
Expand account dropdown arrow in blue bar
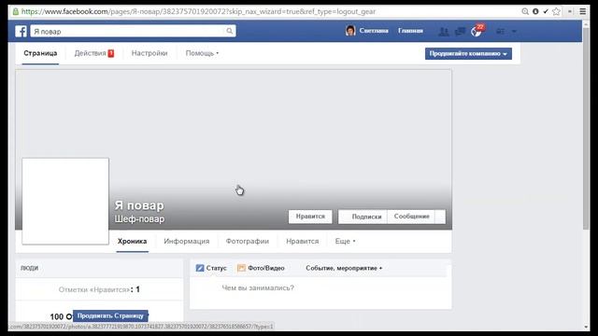coord(514,31)
